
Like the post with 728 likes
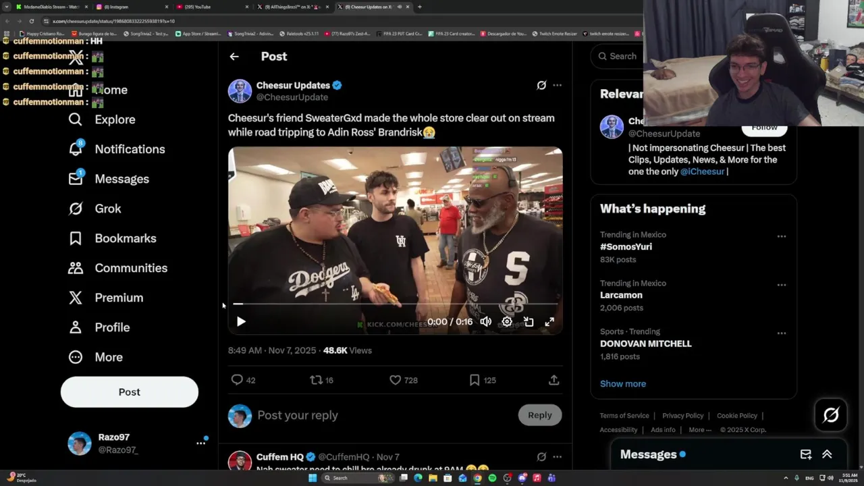pyautogui.click(x=404, y=380)
